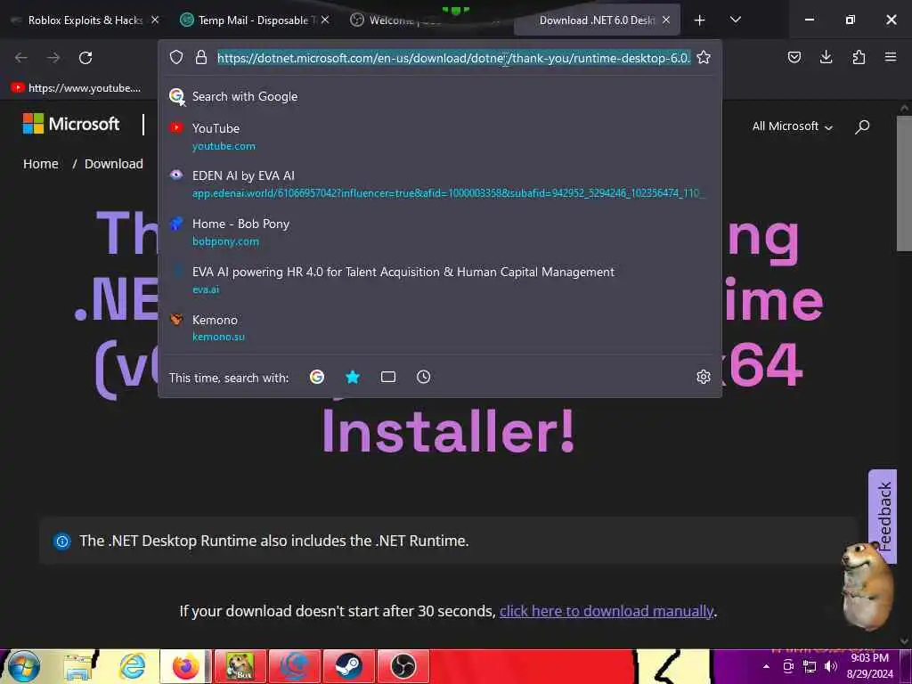Open the Pocket save icon
Image resolution: width=912 pixels, height=684 pixels.
[x=794, y=57]
